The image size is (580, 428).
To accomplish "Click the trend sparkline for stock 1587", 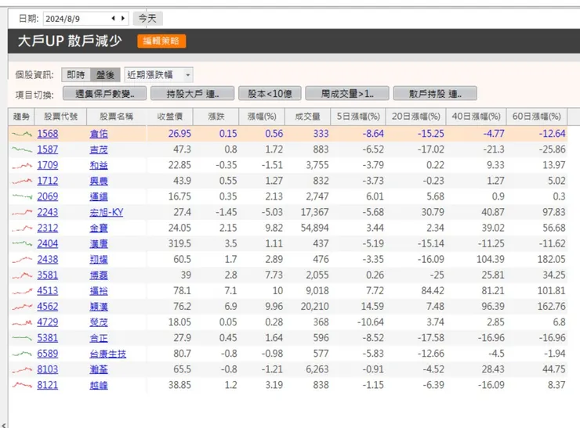I will click(x=22, y=149).
